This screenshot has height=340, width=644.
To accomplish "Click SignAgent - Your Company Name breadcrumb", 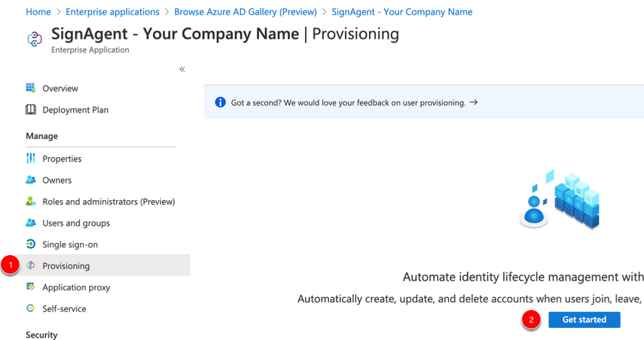I will 401,12.
